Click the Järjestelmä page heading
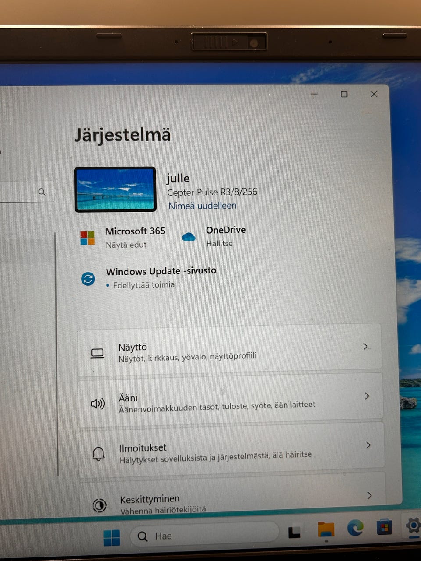Screen dimensions: 421x561 coord(122,135)
